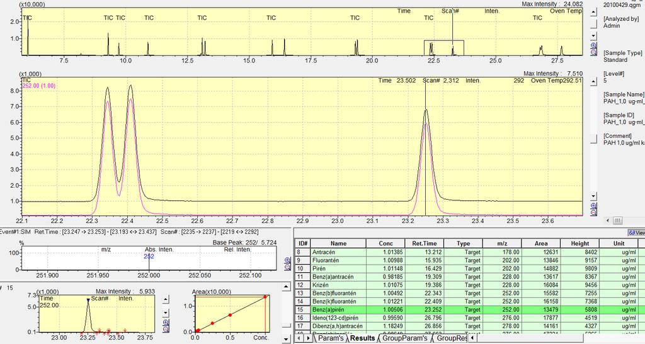Click the m/z column header
The height and width of the screenshot is (344, 645).
pos(502,243)
